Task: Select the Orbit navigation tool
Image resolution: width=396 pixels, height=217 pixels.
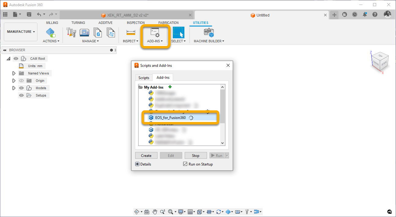Action: [x=136, y=211]
